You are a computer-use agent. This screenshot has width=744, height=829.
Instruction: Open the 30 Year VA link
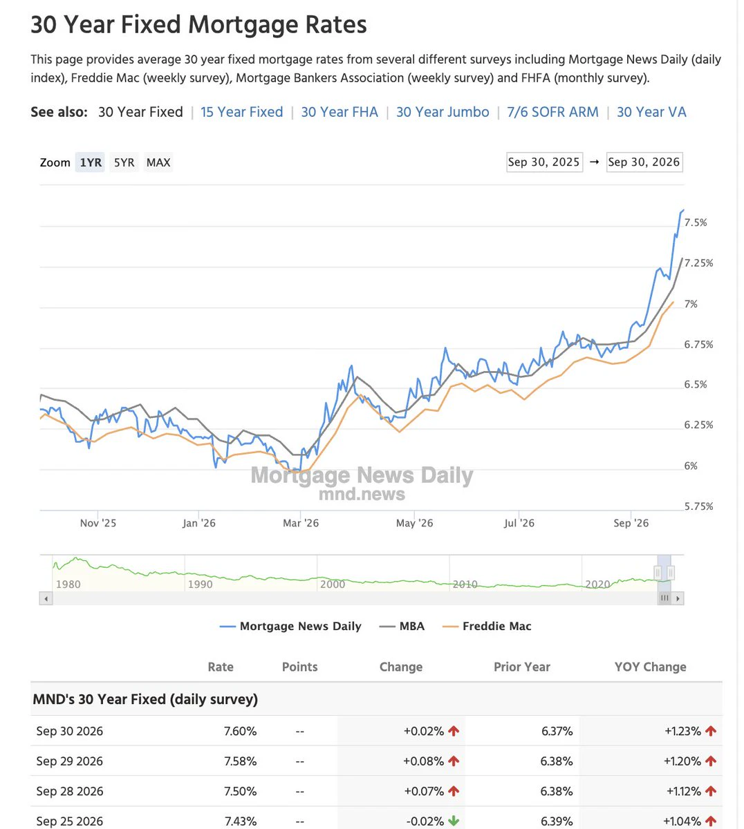point(651,112)
